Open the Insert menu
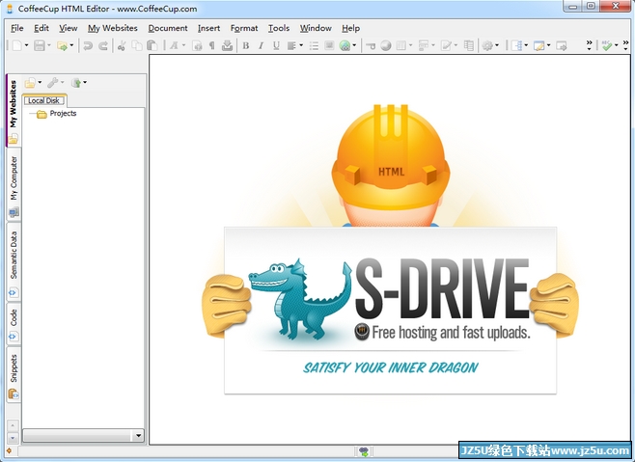Image resolution: width=635 pixels, height=462 pixels. pyautogui.click(x=208, y=28)
